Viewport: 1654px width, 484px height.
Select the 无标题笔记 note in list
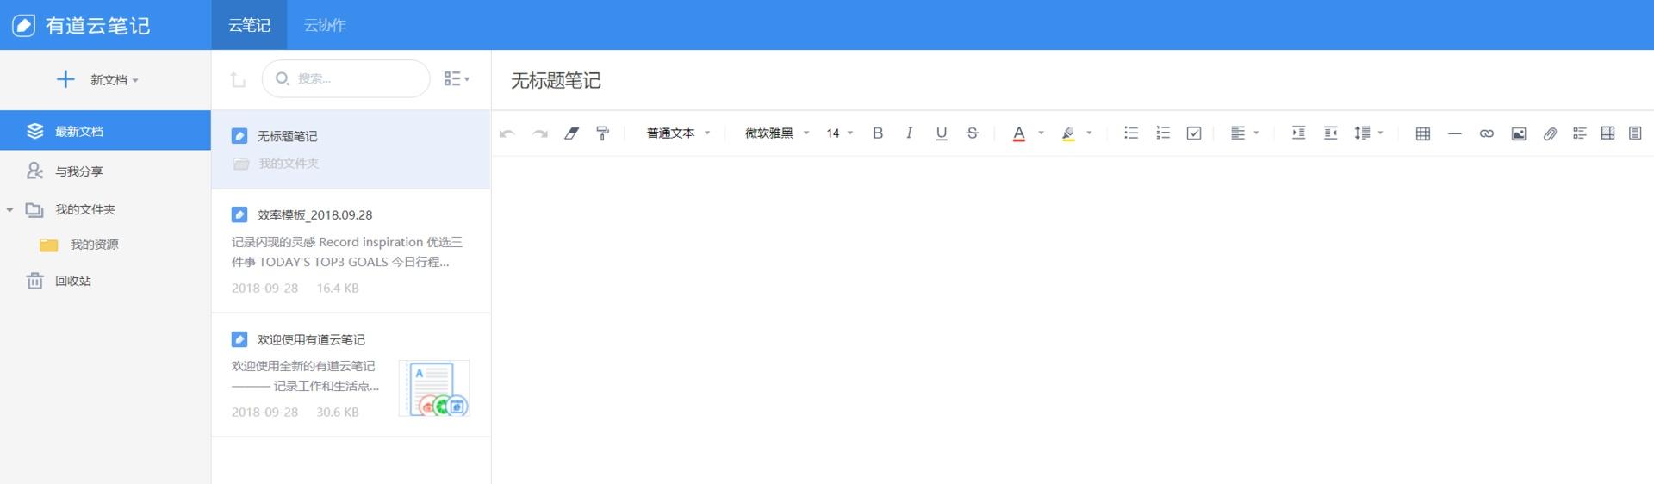point(351,149)
